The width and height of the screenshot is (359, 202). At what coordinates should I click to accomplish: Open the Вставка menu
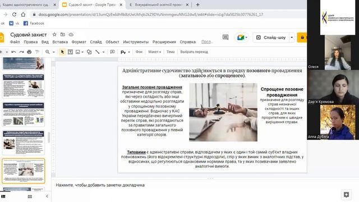tap(60, 42)
